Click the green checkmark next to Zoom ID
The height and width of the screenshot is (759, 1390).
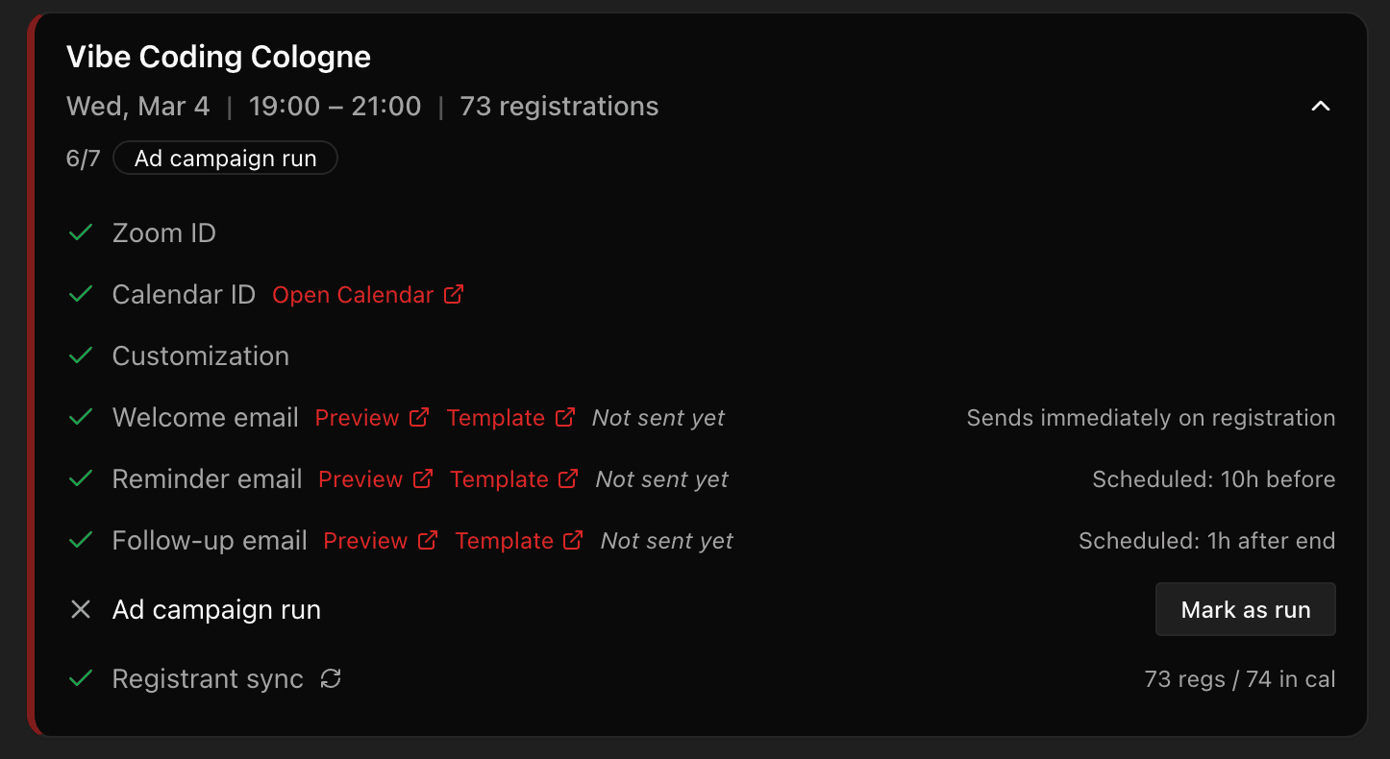(81, 232)
